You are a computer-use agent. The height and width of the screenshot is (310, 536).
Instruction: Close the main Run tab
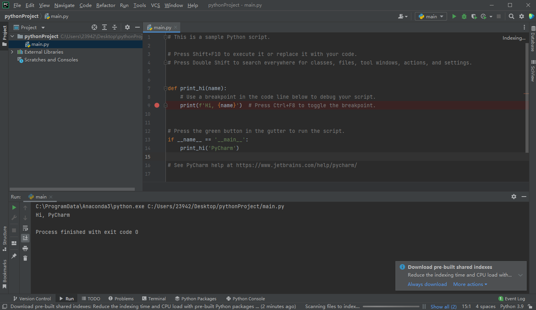pyautogui.click(x=51, y=197)
